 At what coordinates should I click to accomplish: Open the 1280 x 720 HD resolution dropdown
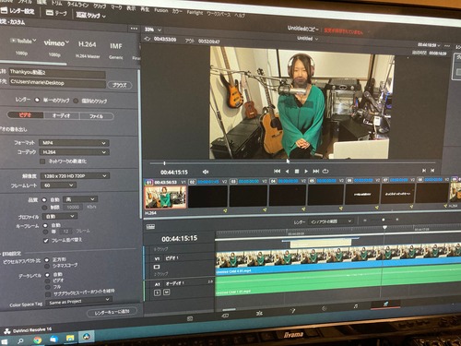75,176
